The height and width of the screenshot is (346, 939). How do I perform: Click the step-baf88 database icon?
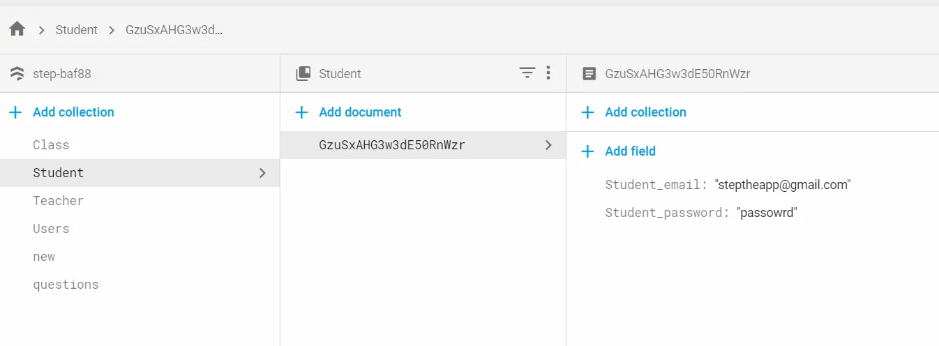click(x=17, y=73)
